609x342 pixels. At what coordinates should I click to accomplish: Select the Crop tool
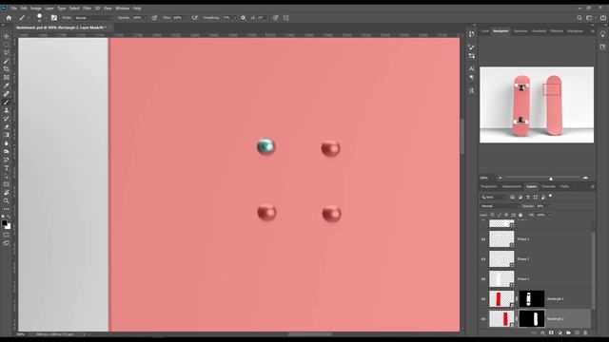7,69
